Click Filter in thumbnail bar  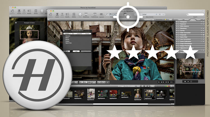[x=152, y=86]
